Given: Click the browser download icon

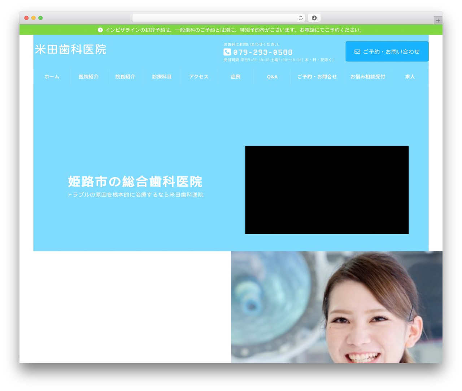Looking at the screenshot, I should coord(314,18).
